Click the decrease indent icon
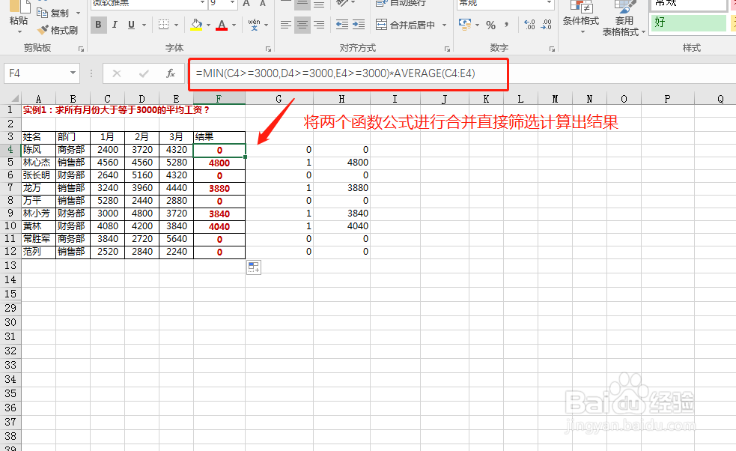Image resolution: width=736 pixels, height=451 pixels. coord(342,25)
